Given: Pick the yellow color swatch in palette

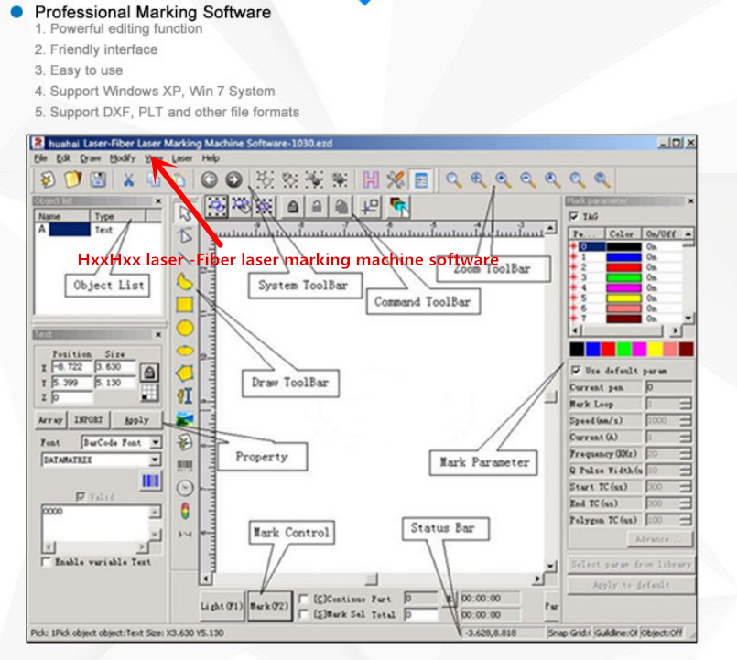Looking at the screenshot, I should pos(654,349).
